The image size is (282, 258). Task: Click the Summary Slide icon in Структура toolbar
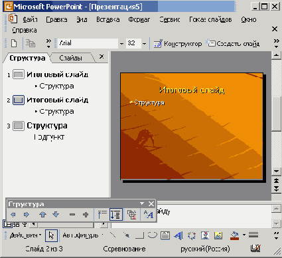(132, 215)
